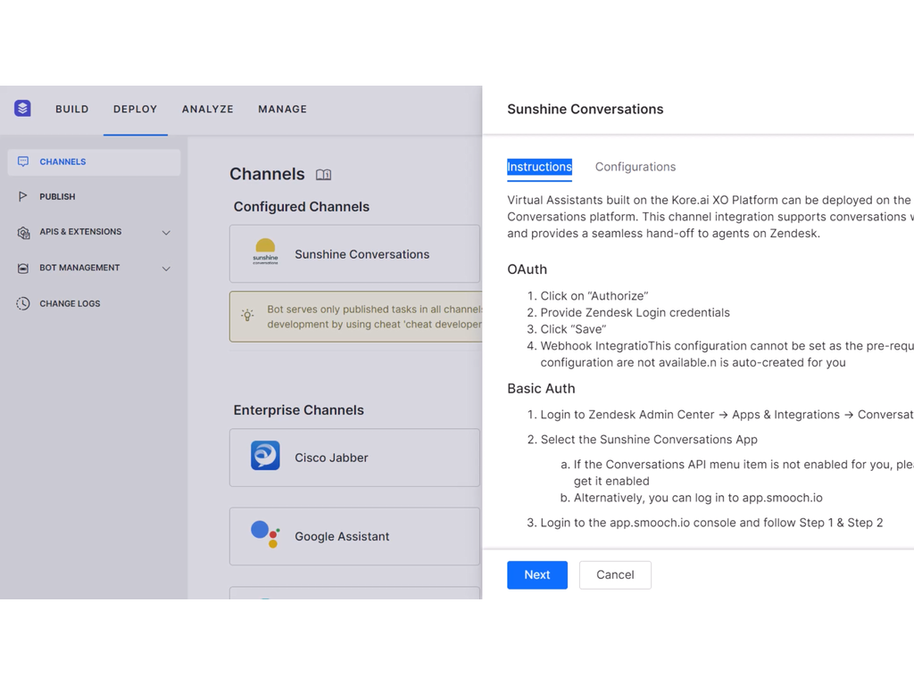
Task: Switch to the Configurations tab
Action: tap(635, 167)
